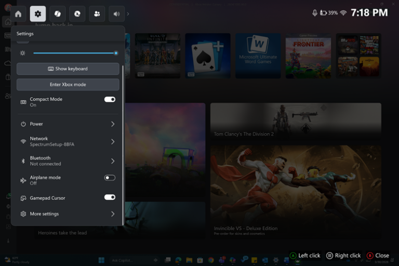
Task: Open the Xbox app Home sidebar icon
Action: [8, 22]
